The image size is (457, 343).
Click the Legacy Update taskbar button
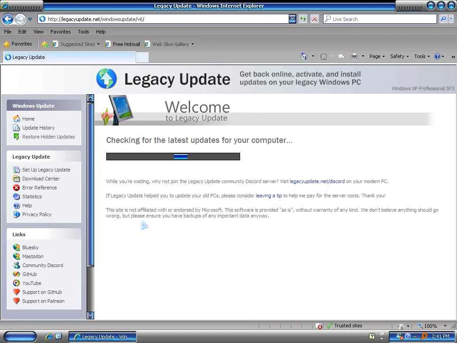coord(103,337)
